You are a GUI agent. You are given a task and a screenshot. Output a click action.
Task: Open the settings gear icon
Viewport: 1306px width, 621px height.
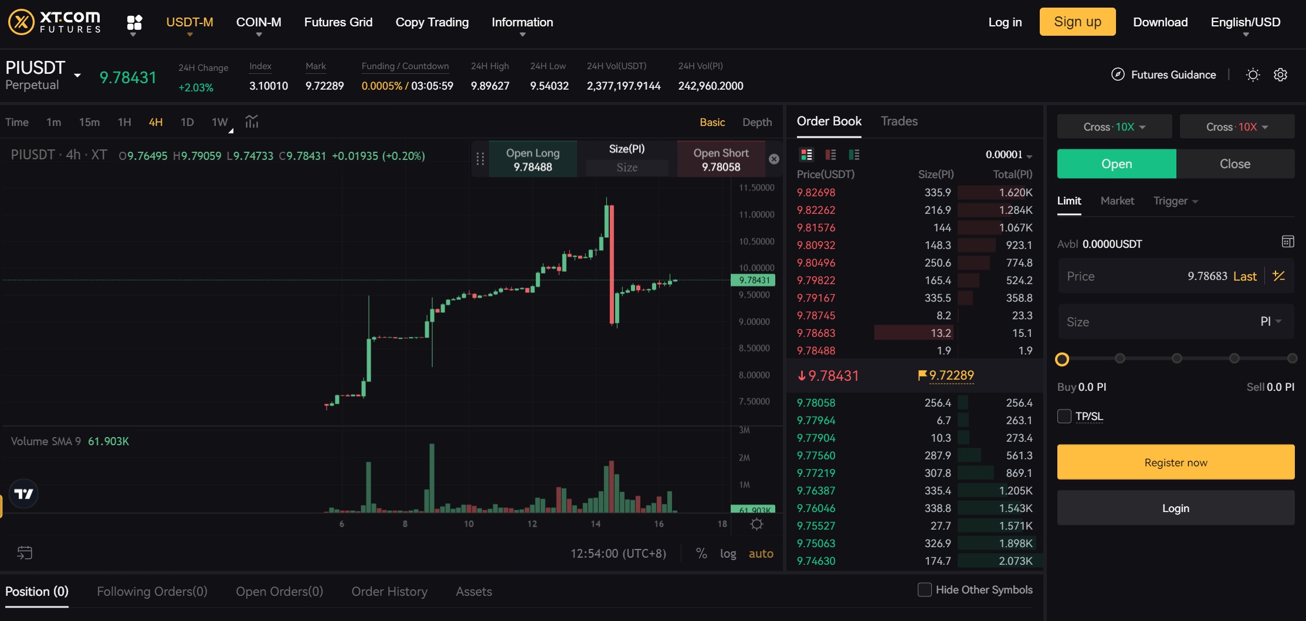tap(1281, 75)
